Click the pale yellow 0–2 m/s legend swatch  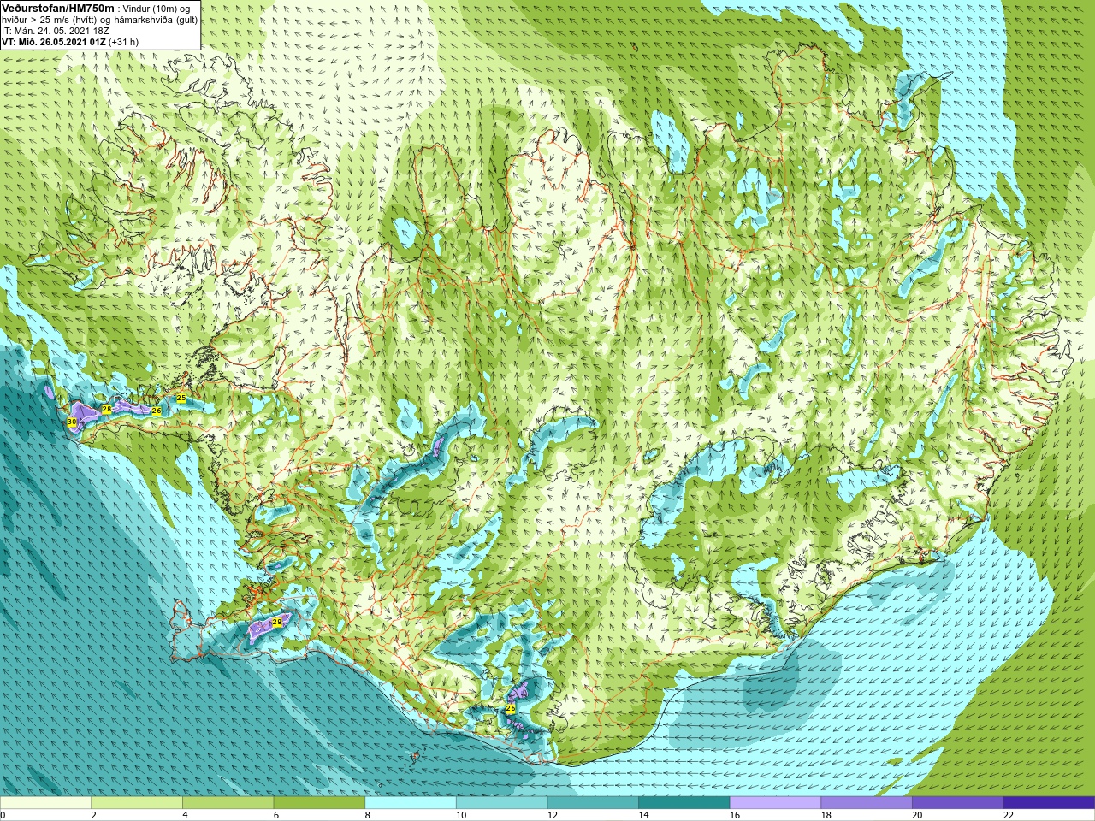coord(45,803)
